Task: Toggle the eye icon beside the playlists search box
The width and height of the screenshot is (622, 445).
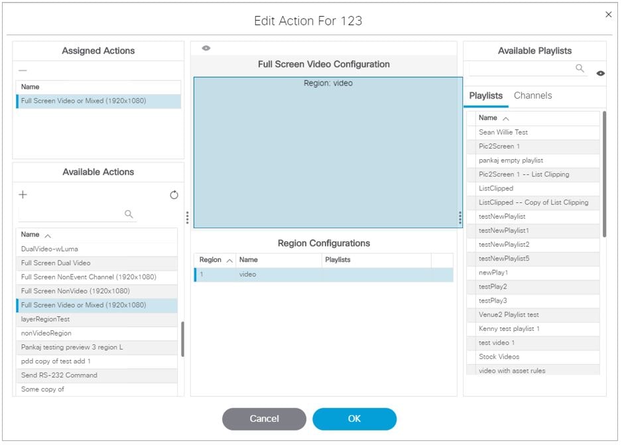Action: coord(601,73)
